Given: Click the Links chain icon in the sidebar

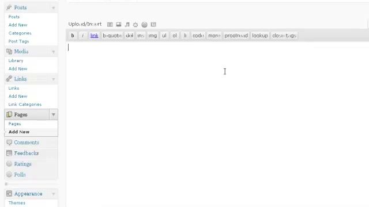Looking at the screenshot, I should coord(9,79).
